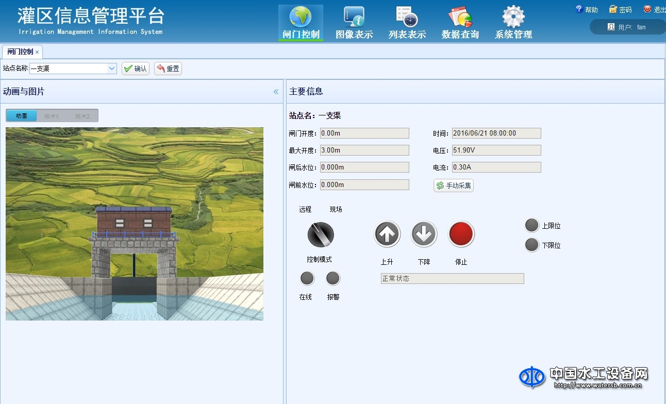Image resolution: width=666 pixels, height=404 pixels.
Task: Click the 上限位 upper limit indicator
Action: pos(532,225)
